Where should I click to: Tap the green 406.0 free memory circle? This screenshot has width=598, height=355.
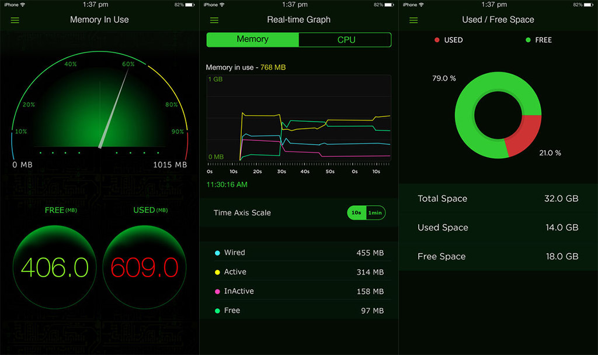pyautogui.click(x=54, y=267)
